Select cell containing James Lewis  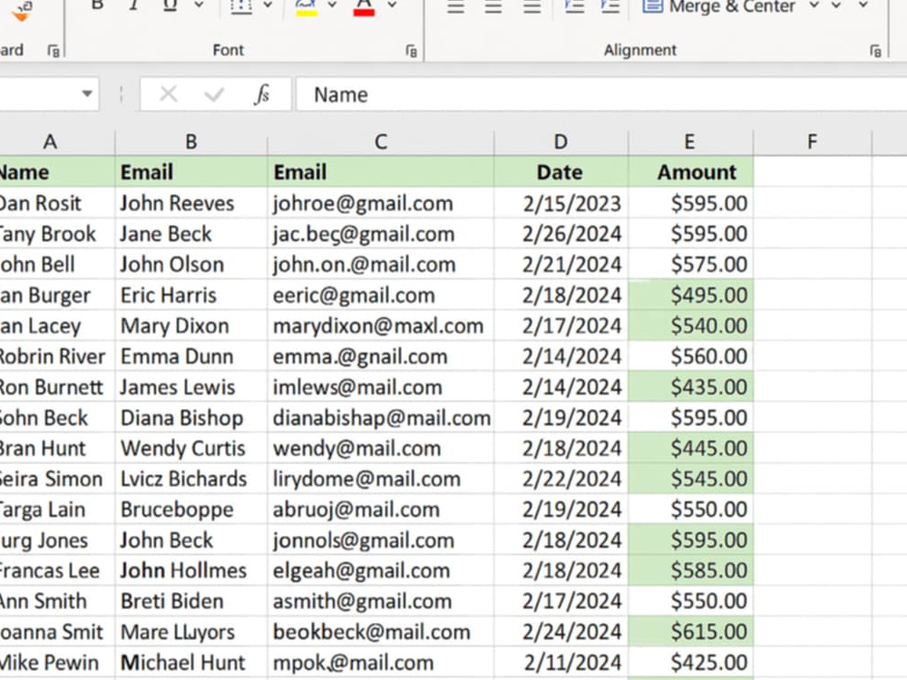[x=190, y=387]
